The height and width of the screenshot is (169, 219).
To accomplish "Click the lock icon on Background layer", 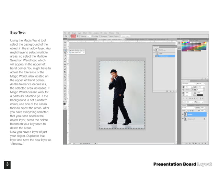I will (205, 119).
